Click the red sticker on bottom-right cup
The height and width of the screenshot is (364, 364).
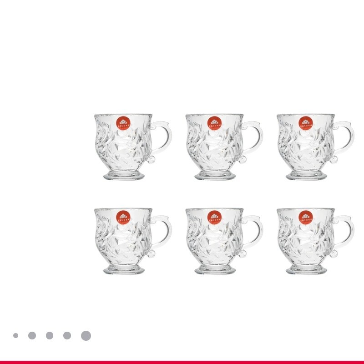(306, 218)
